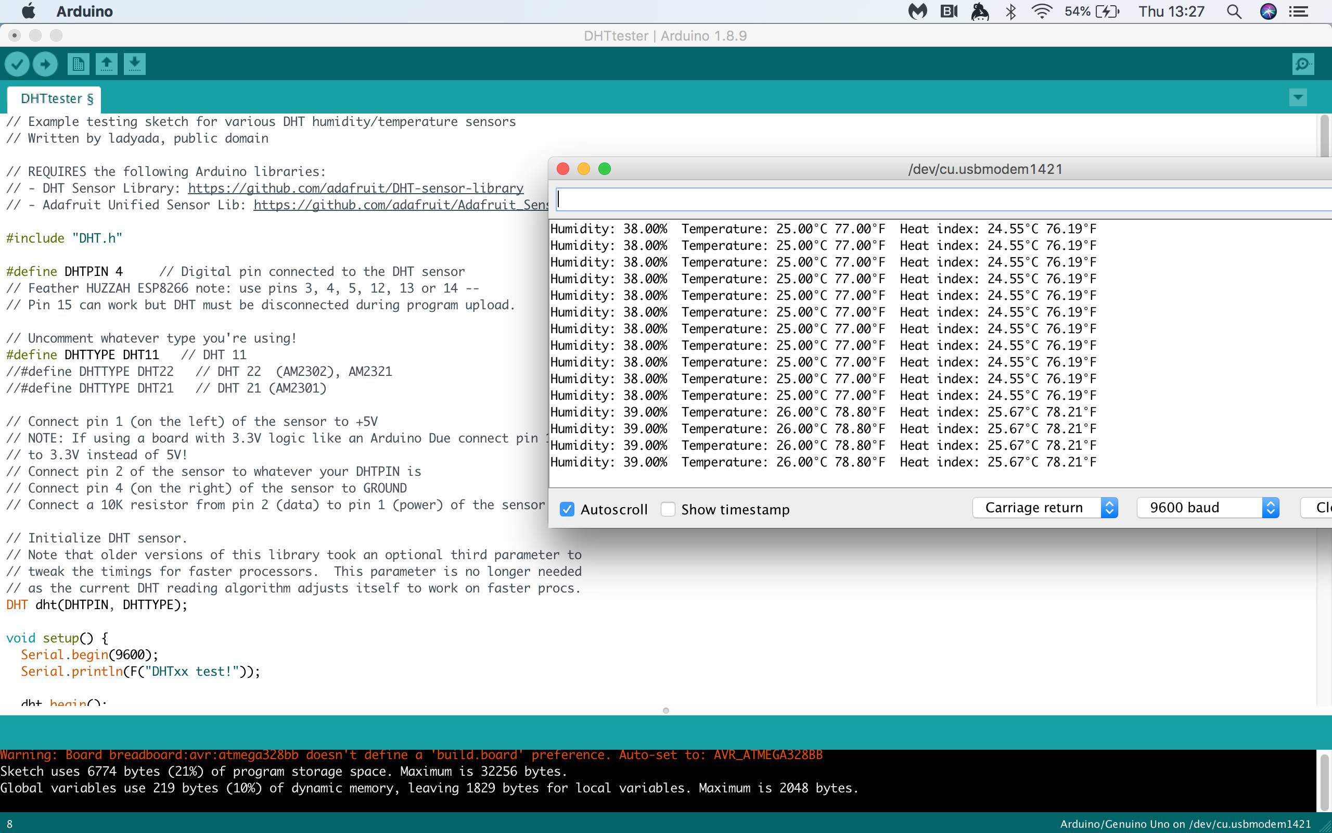Open Serial Monitor magnifier icon
This screenshot has width=1332, height=833.
1303,65
